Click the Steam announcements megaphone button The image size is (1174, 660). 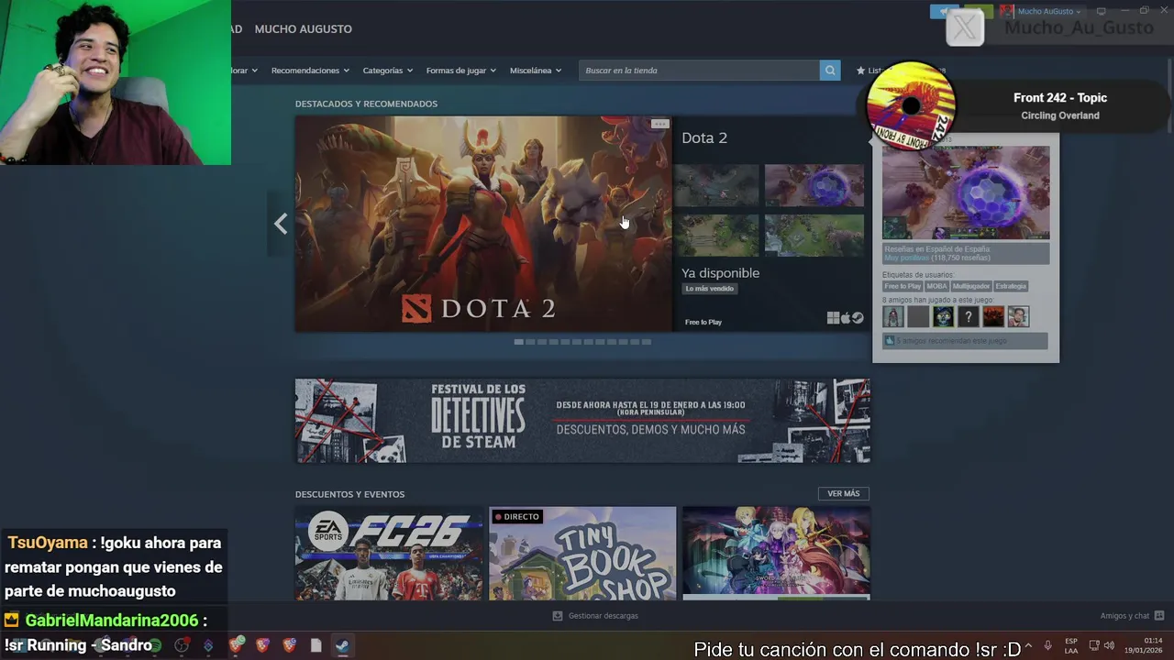(945, 11)
